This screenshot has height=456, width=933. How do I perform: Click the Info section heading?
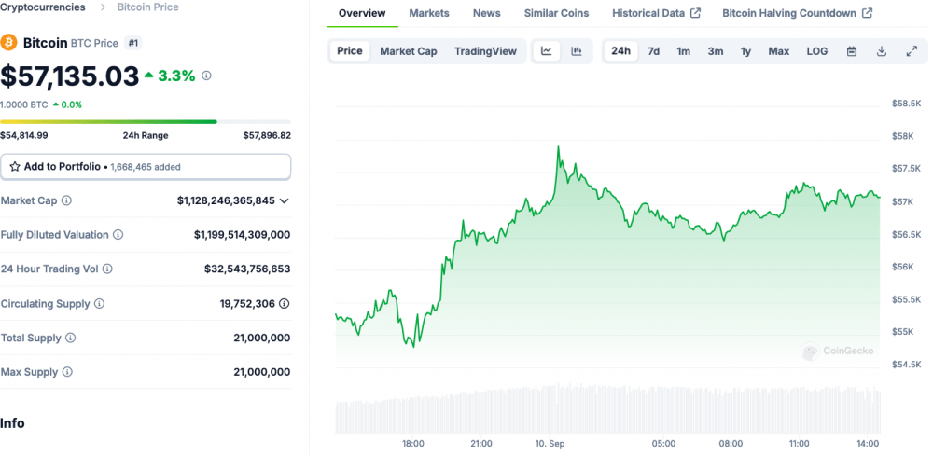click(12, 423)
